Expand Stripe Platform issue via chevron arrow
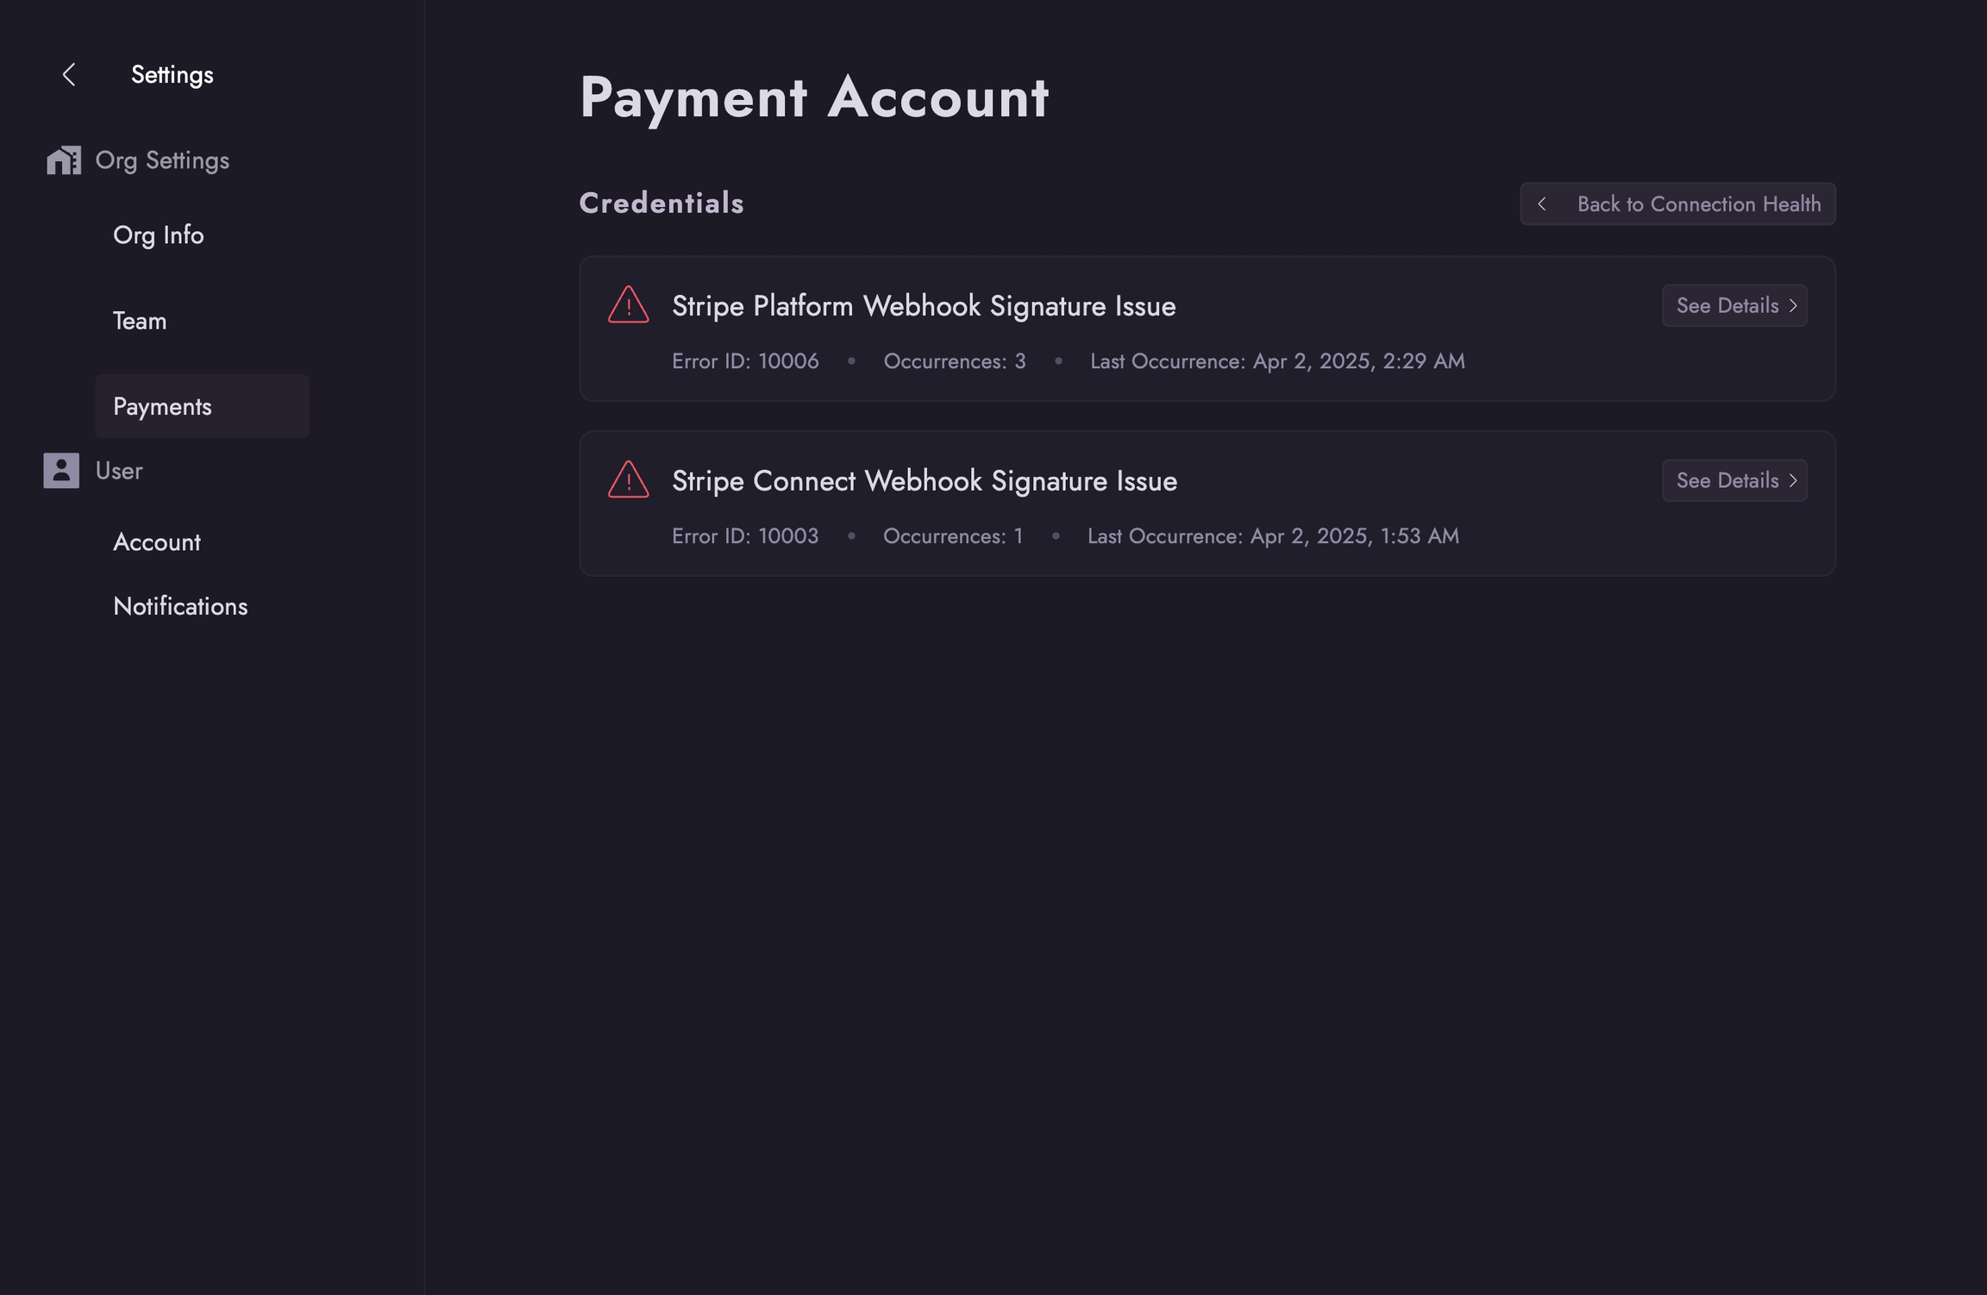The height and width of the screenshot is (1295, 1987). (1793, 306)
